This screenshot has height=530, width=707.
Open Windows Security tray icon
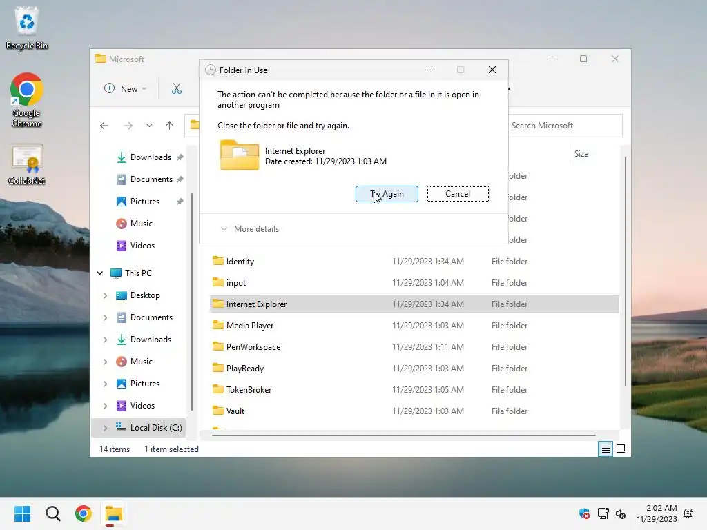point(584,513)
